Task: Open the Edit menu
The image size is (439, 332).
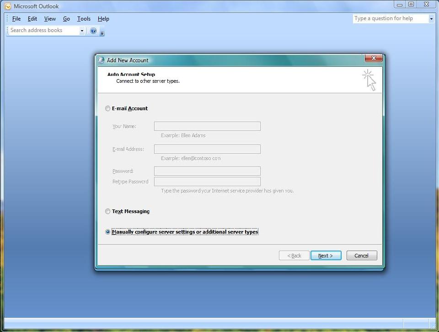Action: pyautogui.click(x=32, y=19)
